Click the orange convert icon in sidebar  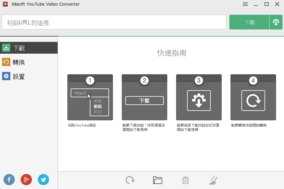pyautogui.click(x=6, y=62)
